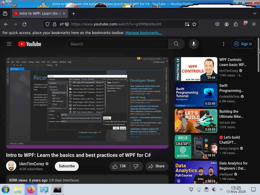Select the Intro to WPF browser tab

[40, 13]
